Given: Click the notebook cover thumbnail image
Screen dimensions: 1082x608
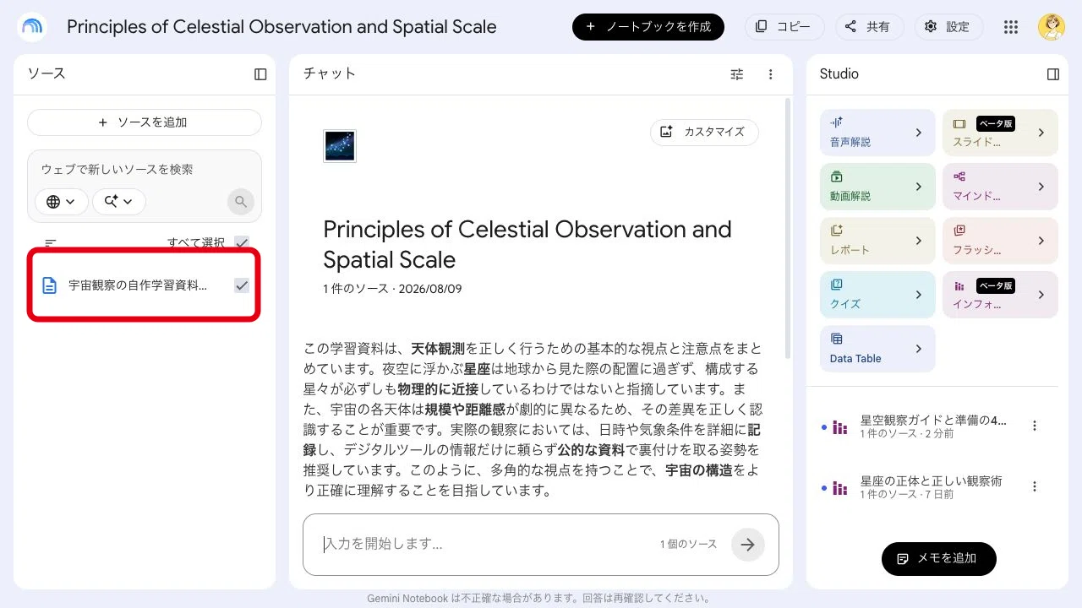Looking at the screenshot, I should pos(340,146).
